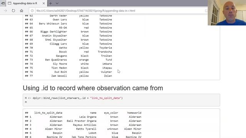Reload the page with refresh icon
This screenshot has width=246, height=138.
click(13, 11)
